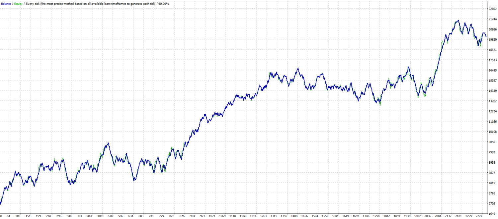Screen dimensions: 498x219
Task: Select the 20686 balance axis label
Action: coord(492,29)
